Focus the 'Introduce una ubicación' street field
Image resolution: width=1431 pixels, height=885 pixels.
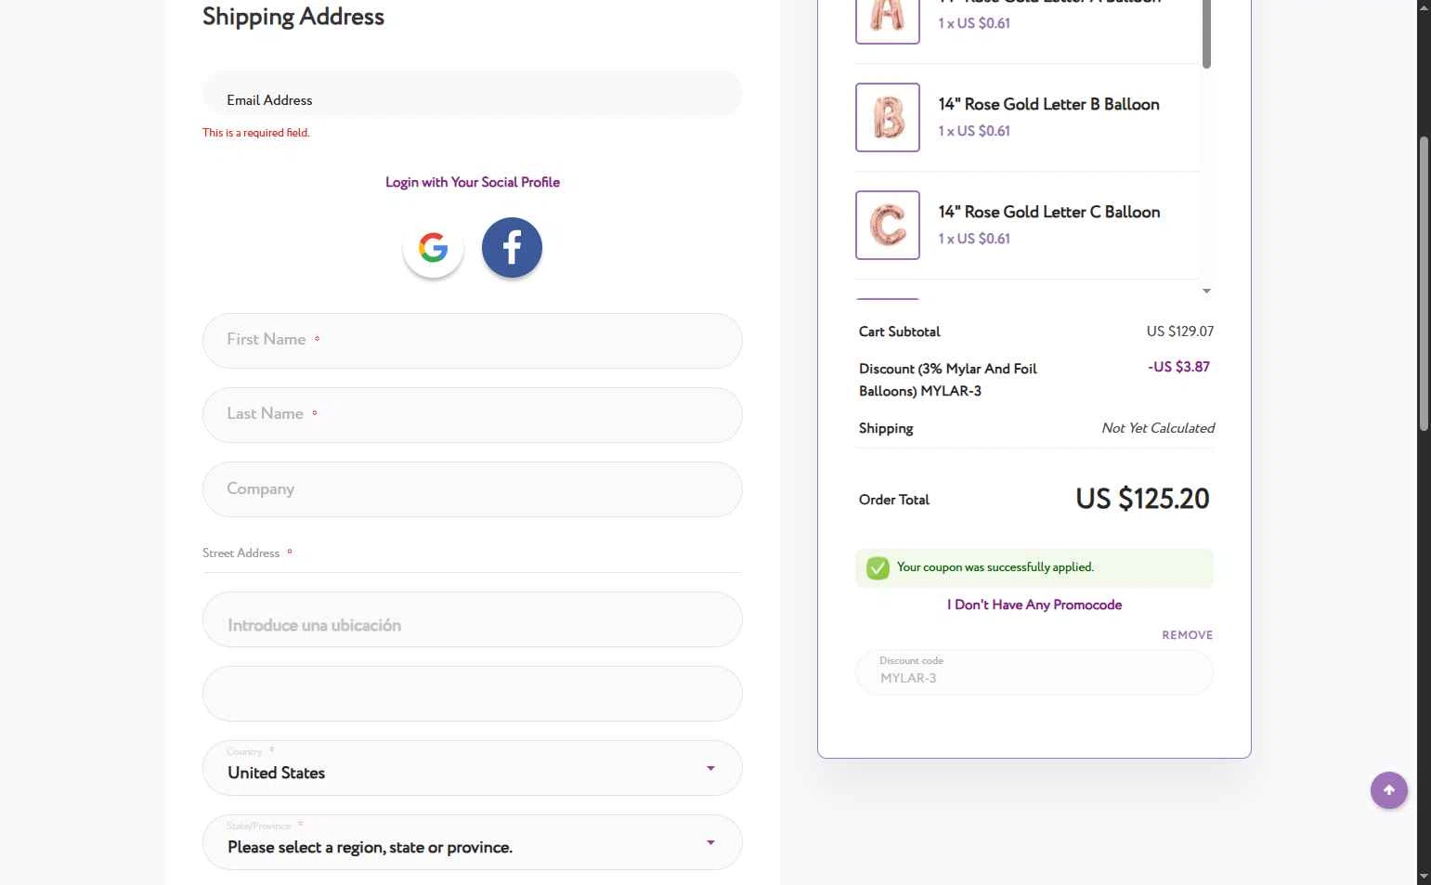(472, 619)
